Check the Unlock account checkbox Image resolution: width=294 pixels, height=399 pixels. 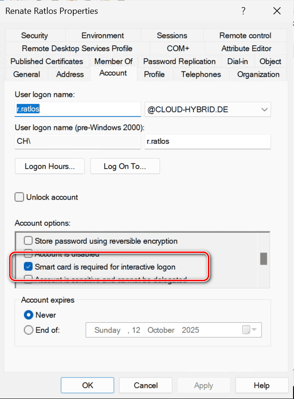20,197
